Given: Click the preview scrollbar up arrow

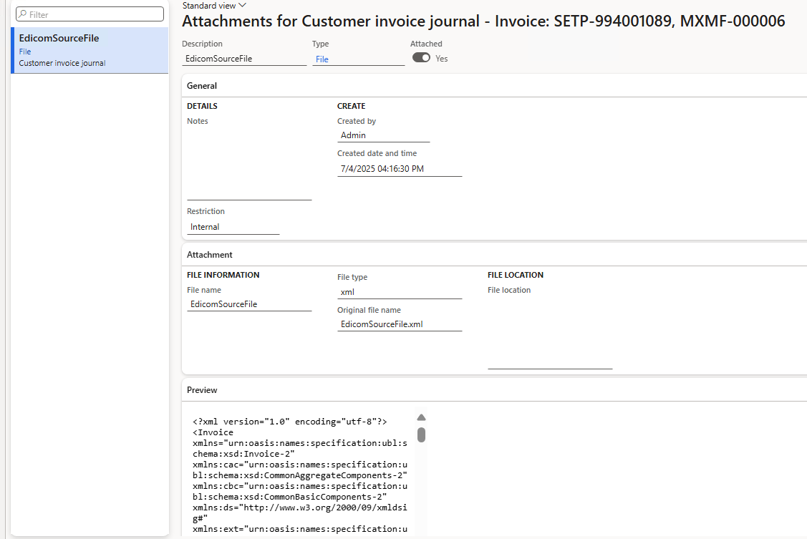Looking at the screenshot, I should (x=421, y=417).
